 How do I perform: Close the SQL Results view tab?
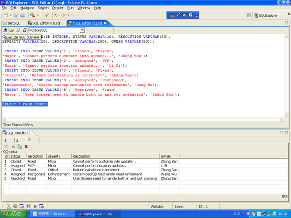29,133
